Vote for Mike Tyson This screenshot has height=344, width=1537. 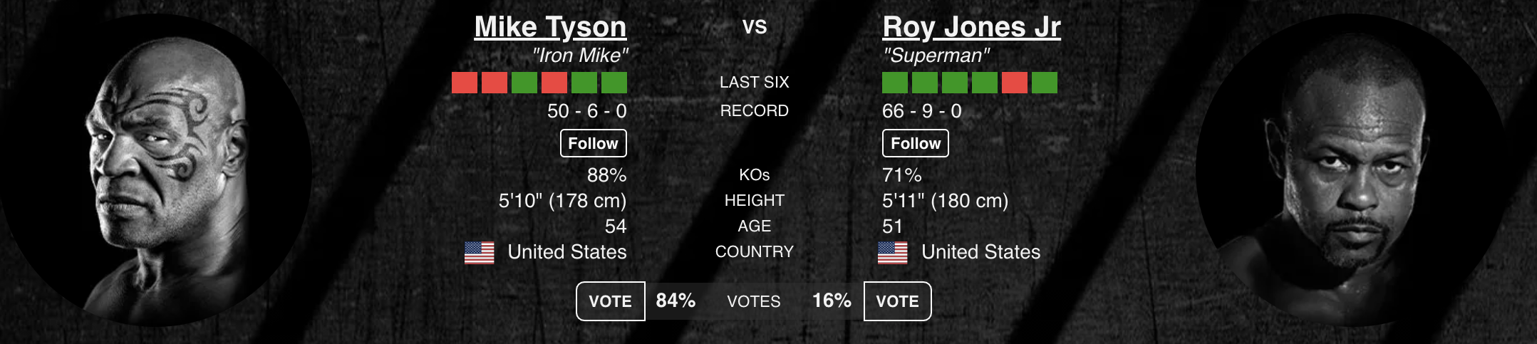point(611,301)
